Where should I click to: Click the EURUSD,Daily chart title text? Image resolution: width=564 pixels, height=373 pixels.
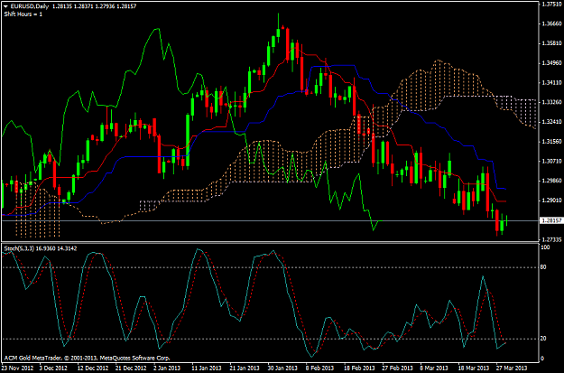click(x=30, y=6)
